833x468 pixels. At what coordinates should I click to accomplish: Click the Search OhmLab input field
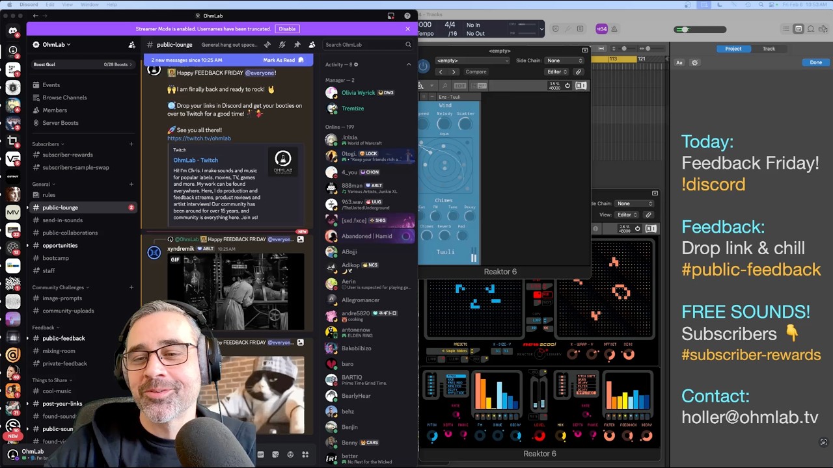point(368,45)
